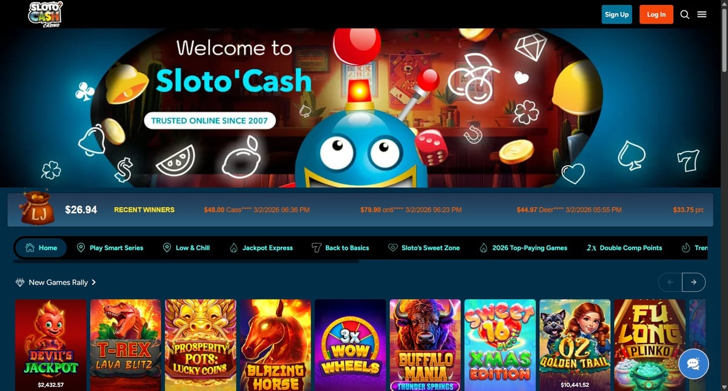
Task: Open the Play Smart Series category
Action: click(x=110, y=248)
